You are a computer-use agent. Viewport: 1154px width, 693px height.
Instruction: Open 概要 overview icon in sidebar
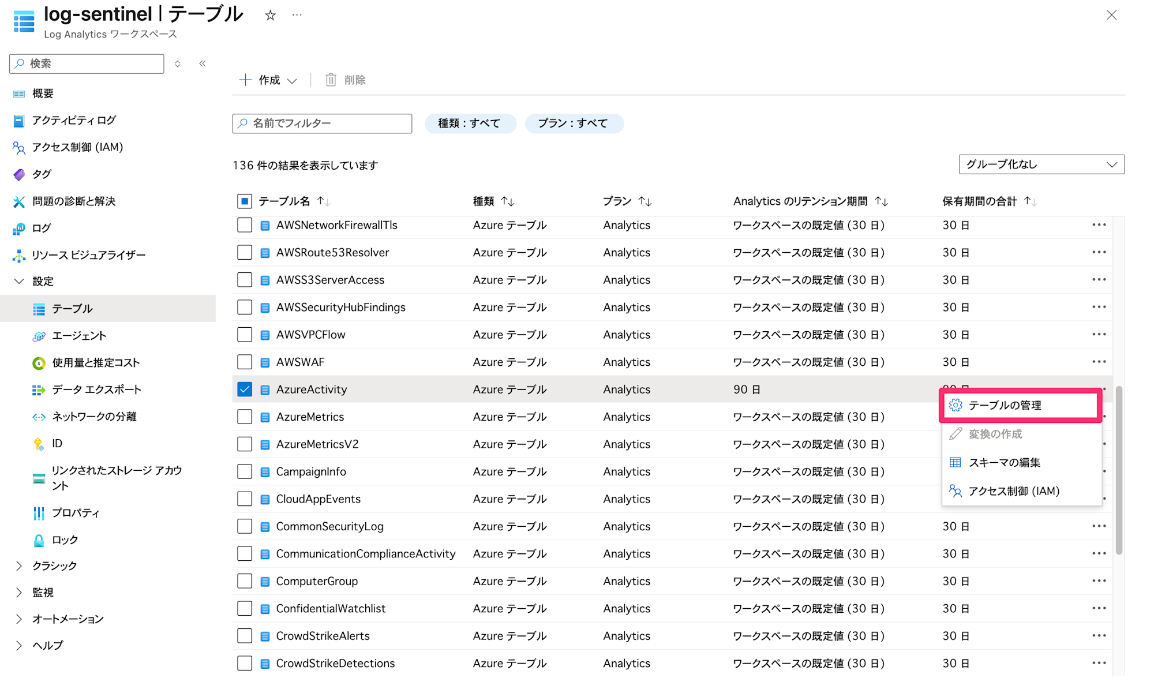19,93
